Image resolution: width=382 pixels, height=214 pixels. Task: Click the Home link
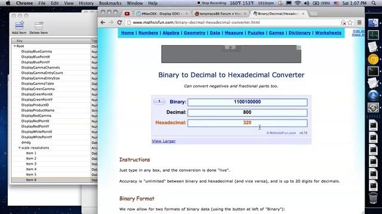point(127,33)
